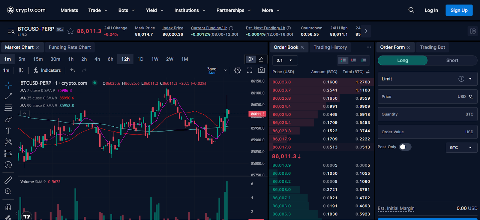Open the crypto.com home logo
The height and width of the screenshot is (220, 480).
point(26,10)
